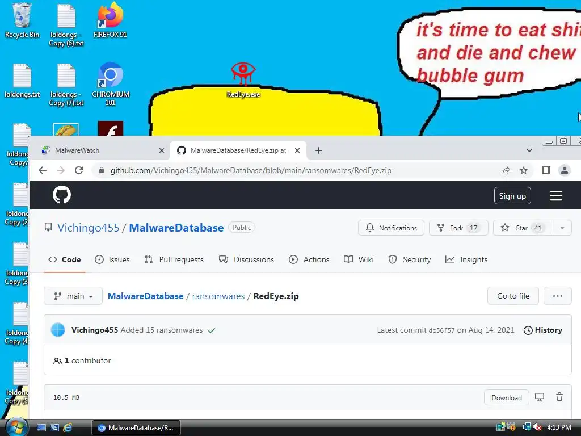Click the browser profile avatar icon
Image resolution: width=581 pixels, height=436 pixels.
coord(565,170)
